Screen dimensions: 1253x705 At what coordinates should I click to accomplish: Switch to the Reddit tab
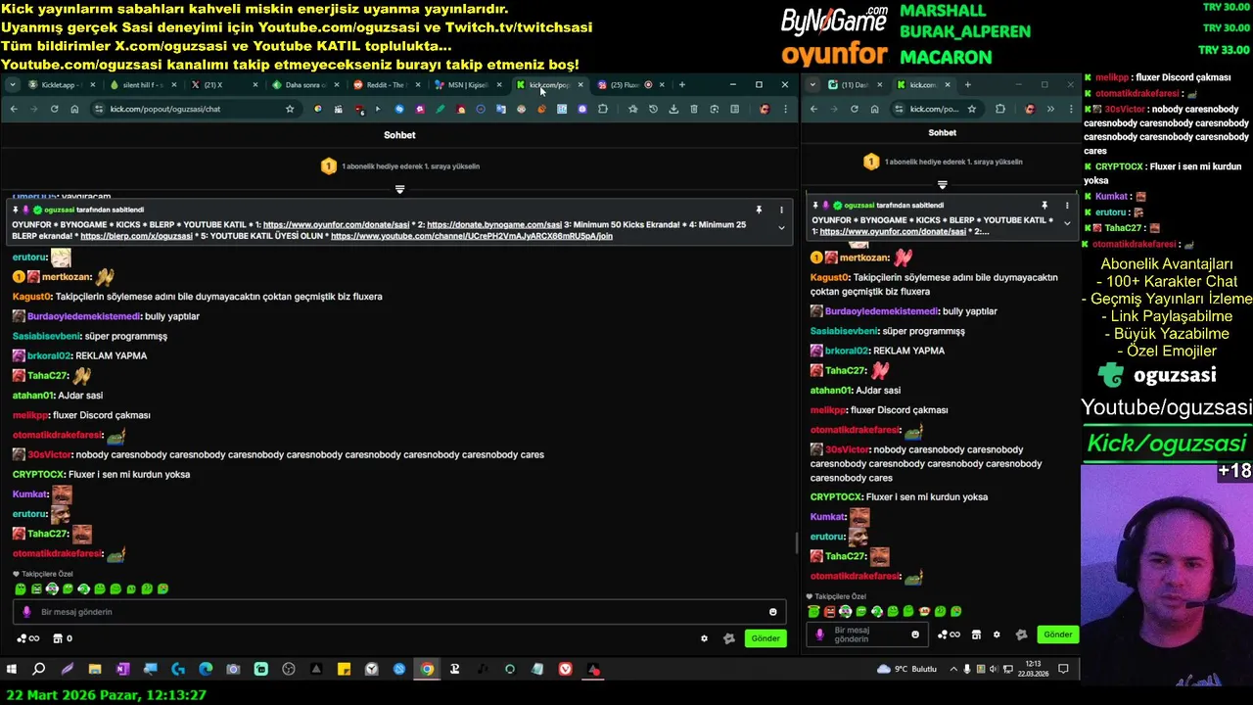[388, 85]
